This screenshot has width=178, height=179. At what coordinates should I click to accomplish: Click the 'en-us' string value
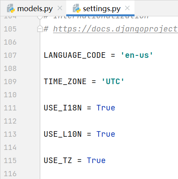137,55
